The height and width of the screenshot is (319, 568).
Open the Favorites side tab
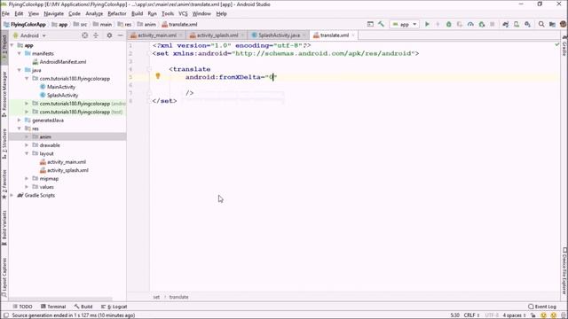click(x=4, y=184)
